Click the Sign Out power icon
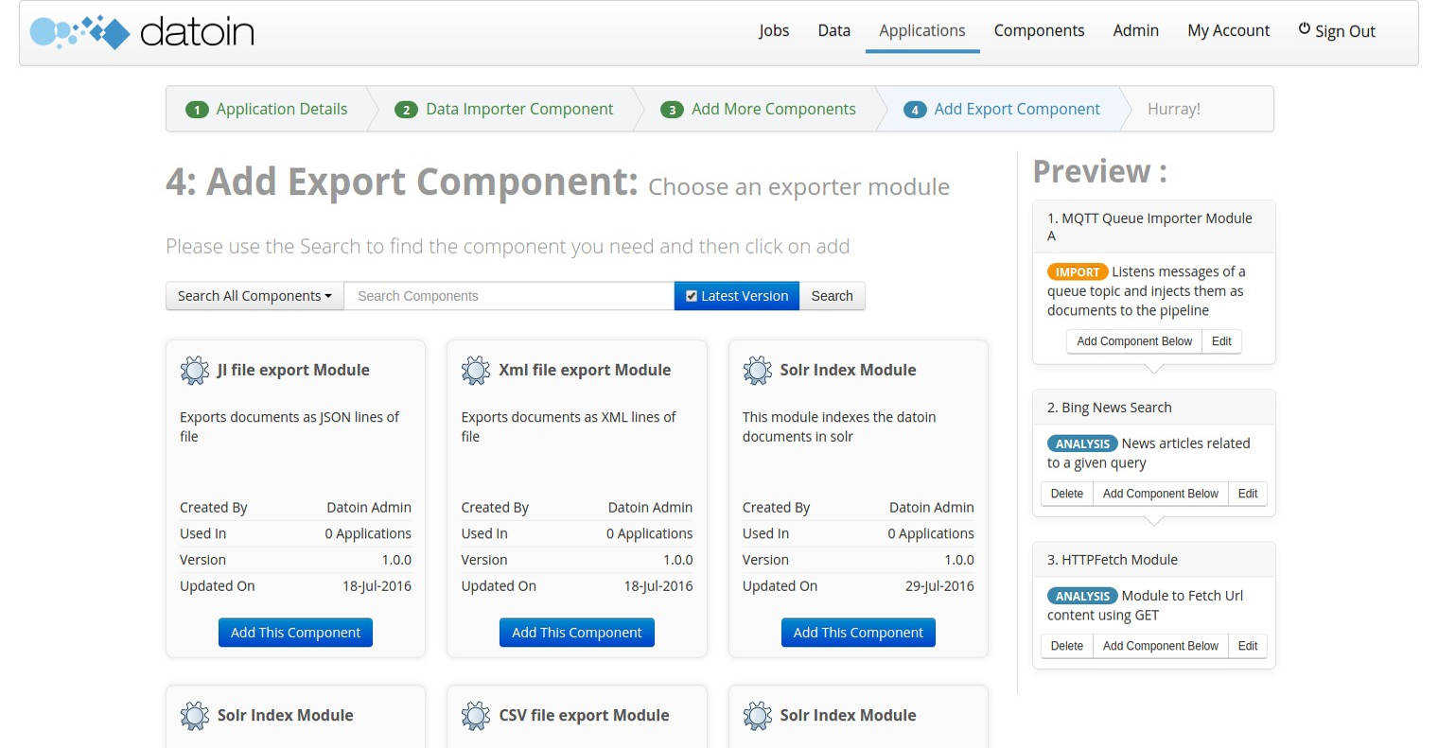The image size is (1438, 748). click(1304, 29)
